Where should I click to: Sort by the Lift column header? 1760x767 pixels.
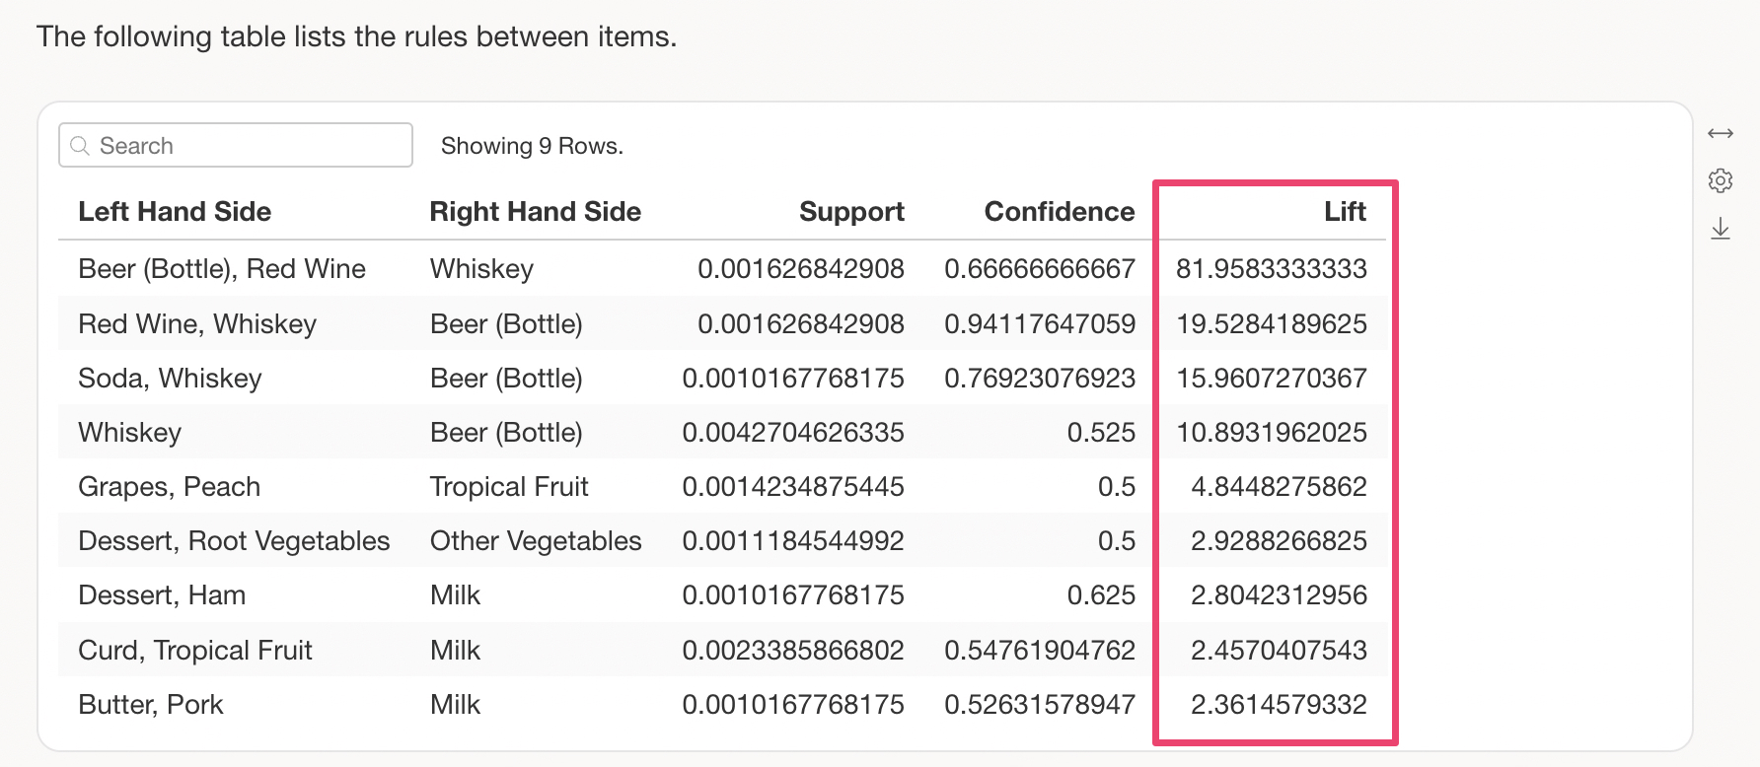click(x=1344, y=211)
